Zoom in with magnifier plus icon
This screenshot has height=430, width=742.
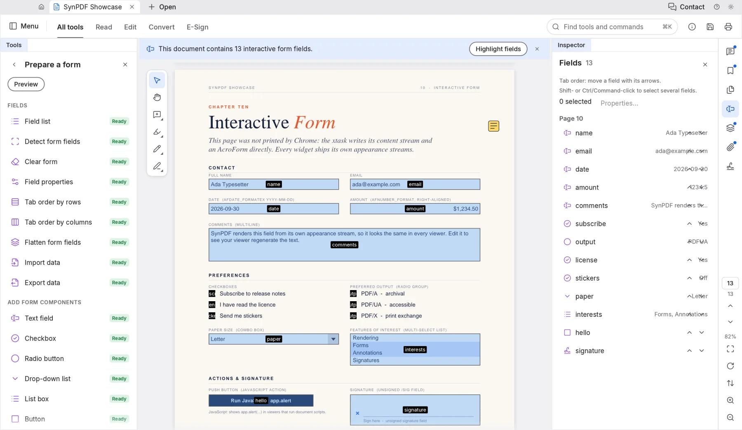coord(730,400)
